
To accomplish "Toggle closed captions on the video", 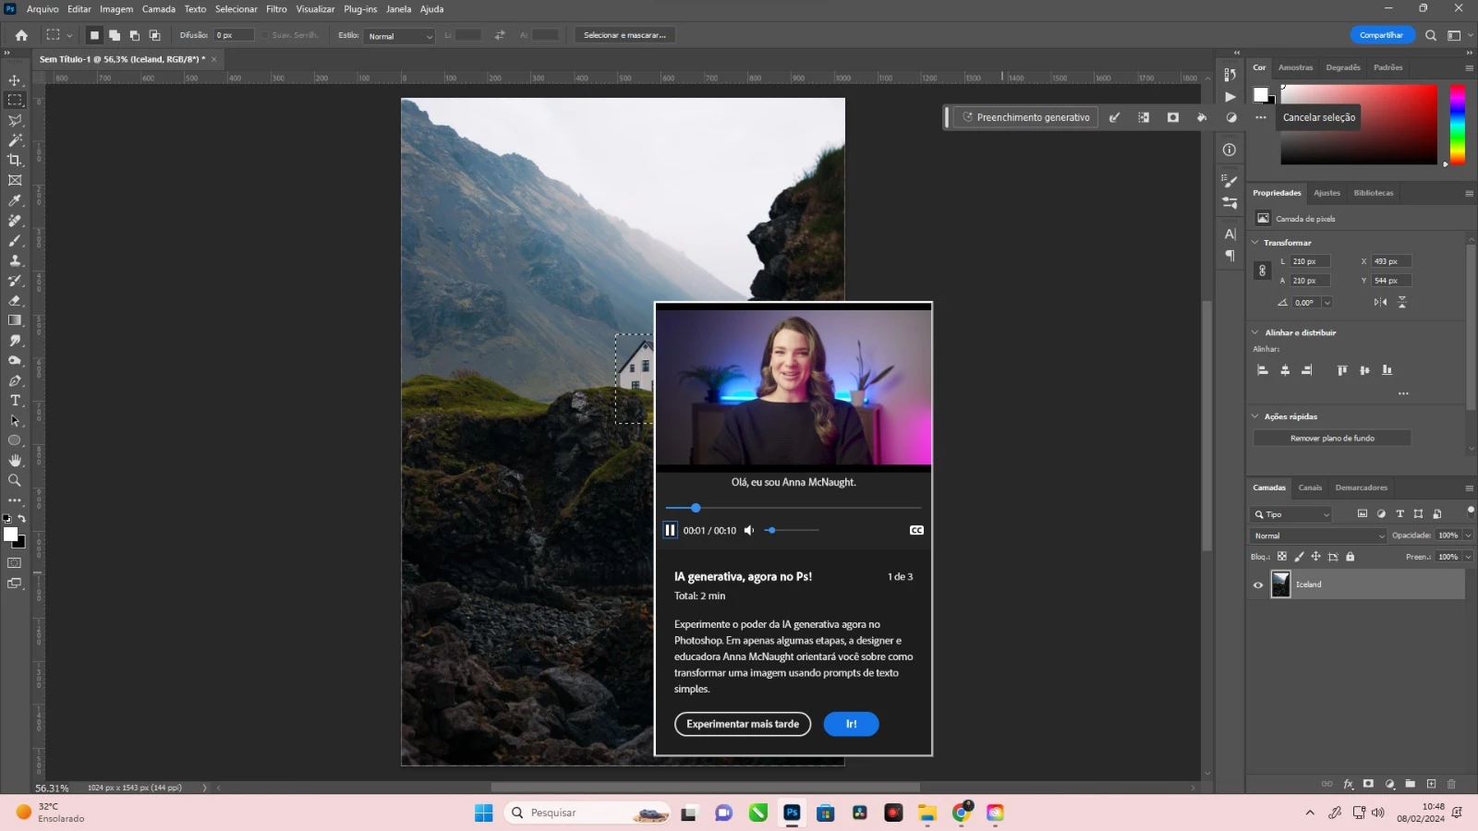I will (916, 530).
